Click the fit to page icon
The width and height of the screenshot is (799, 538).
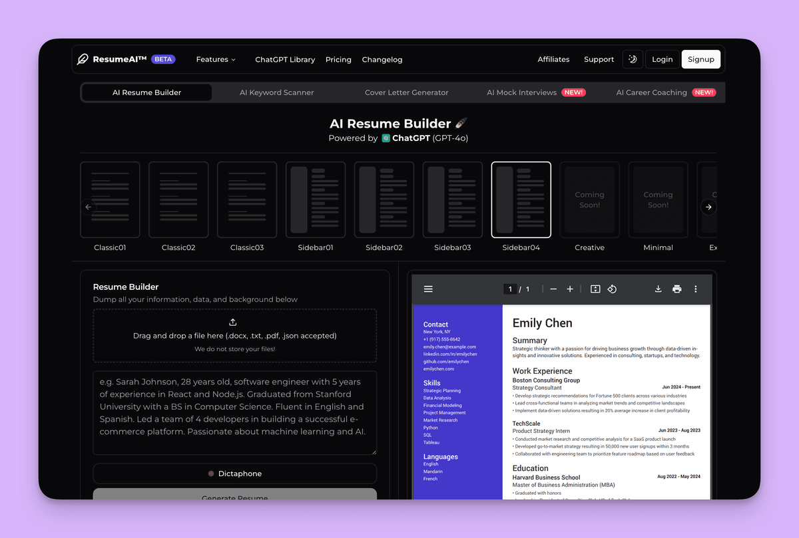pyautogui.click(x=595, y=289)
